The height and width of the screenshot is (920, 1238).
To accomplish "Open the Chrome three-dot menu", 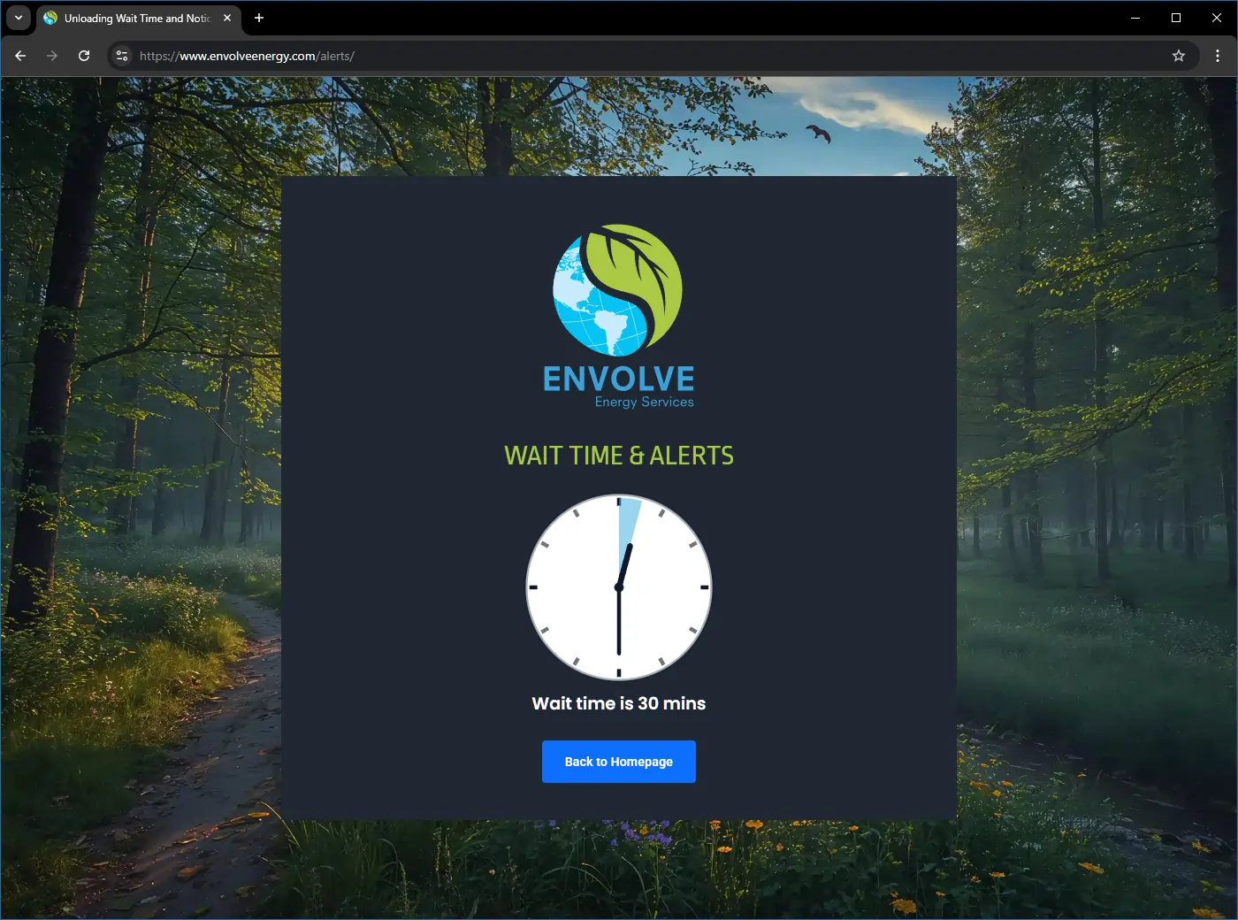I will [x=1218, y=56].
